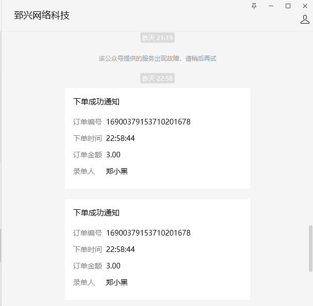The height and width of the screenshot is (306, 313).
Task: Click 下单时间 22:58:44 in first card
Action: (x=120, y=138)
